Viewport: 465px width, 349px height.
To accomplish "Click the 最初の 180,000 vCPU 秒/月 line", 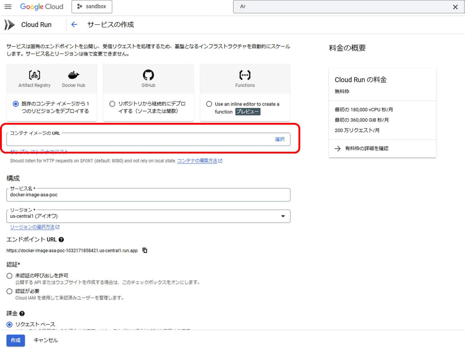I will coord(364,110).
